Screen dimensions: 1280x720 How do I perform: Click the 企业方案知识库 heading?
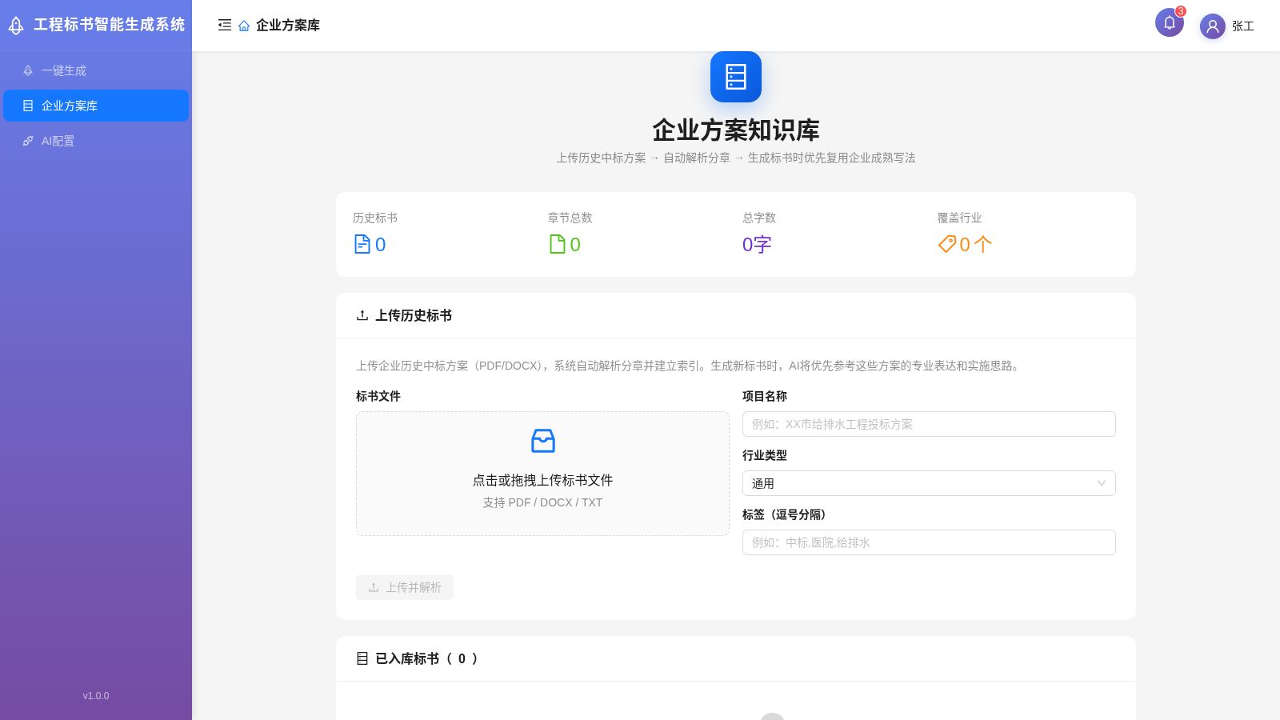coord(736,130)
